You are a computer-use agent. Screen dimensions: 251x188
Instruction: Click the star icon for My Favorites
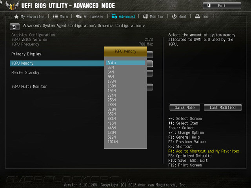coord(16,16)
